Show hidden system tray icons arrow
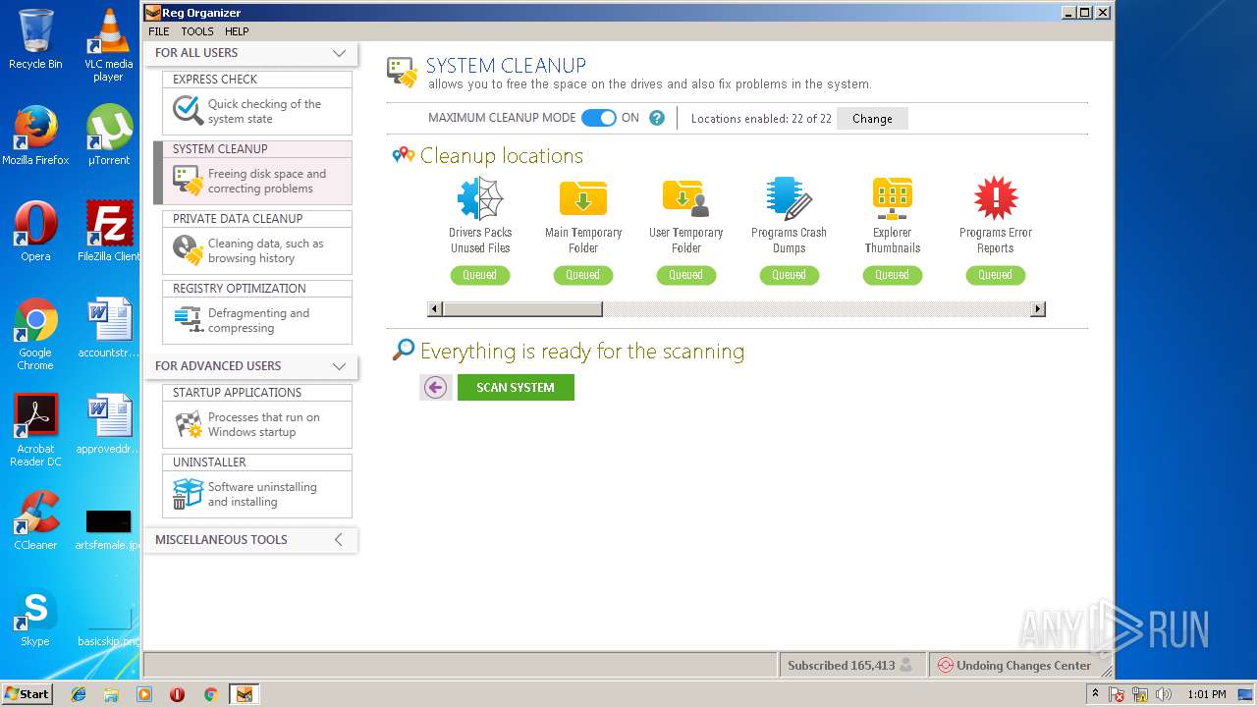 (1095, 694)
